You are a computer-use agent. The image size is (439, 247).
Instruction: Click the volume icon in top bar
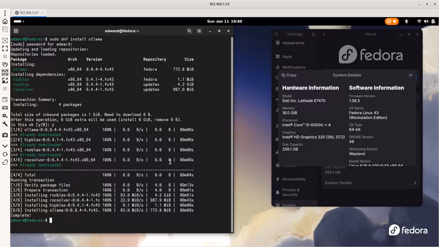click(x=426, y=21)
